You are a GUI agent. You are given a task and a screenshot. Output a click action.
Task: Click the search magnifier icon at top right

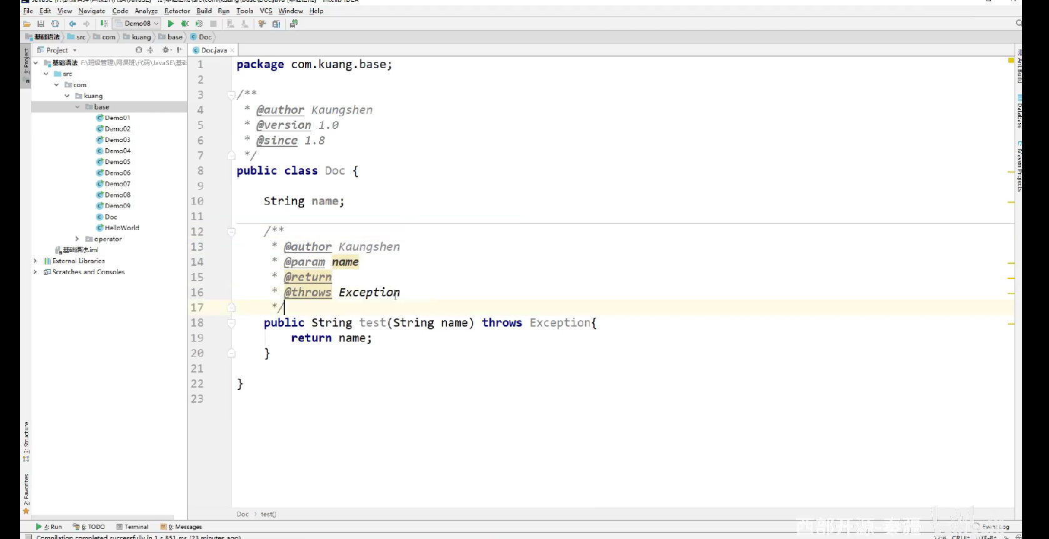[x=1018, y=23]
